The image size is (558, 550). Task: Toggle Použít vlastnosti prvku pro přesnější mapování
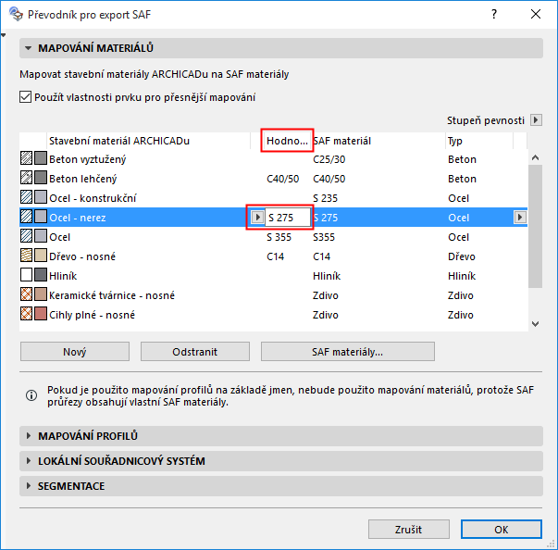pyautogui.click(x=25, y=97)
